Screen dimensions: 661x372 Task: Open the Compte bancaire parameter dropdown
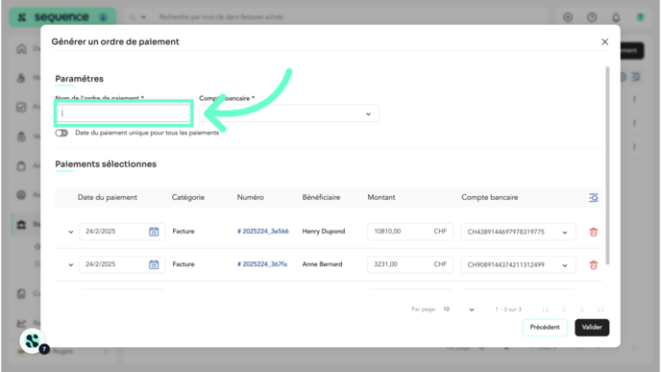pos(289,113)
